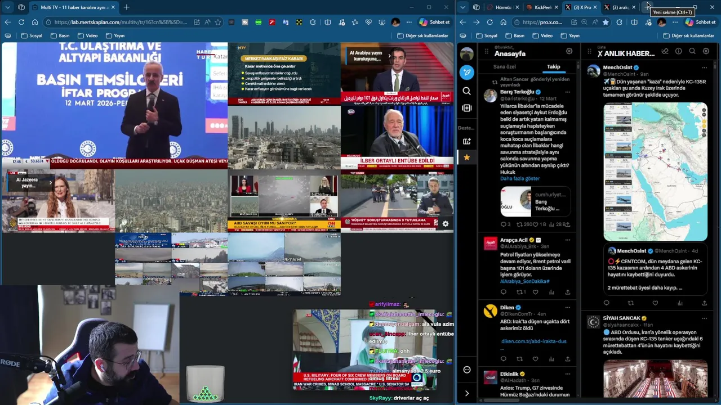Open the new deck icon under Deste
721x405 pixels.
466,141
